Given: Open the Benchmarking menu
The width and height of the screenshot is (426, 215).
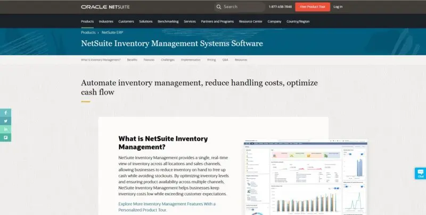Looking at the screenshot, I should (x=168, y=21).
